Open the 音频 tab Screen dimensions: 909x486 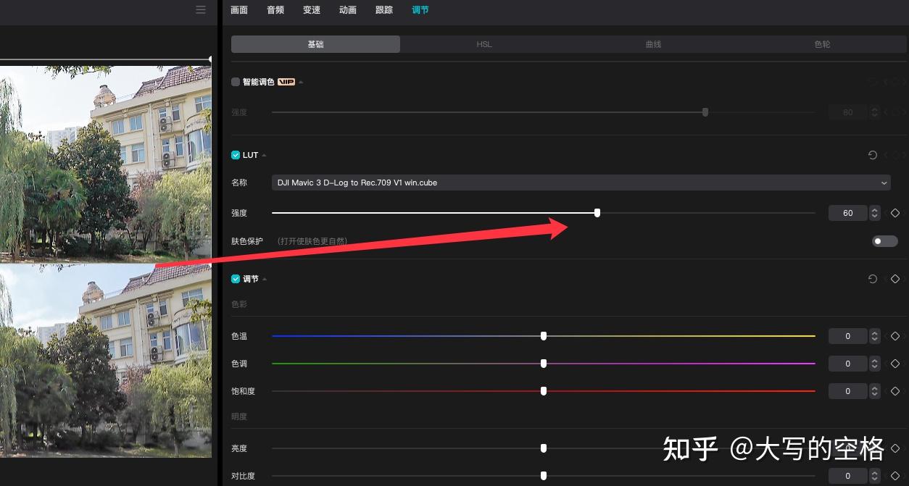(275, 9)
